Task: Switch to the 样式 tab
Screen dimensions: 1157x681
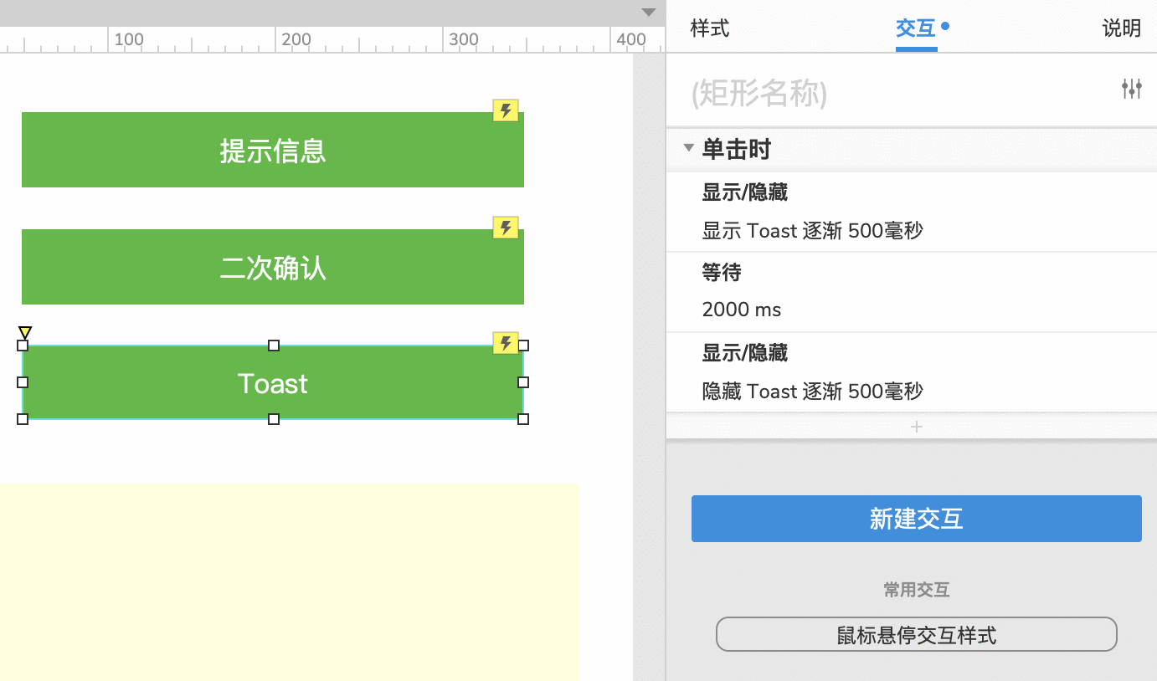Action: (710, 28)
